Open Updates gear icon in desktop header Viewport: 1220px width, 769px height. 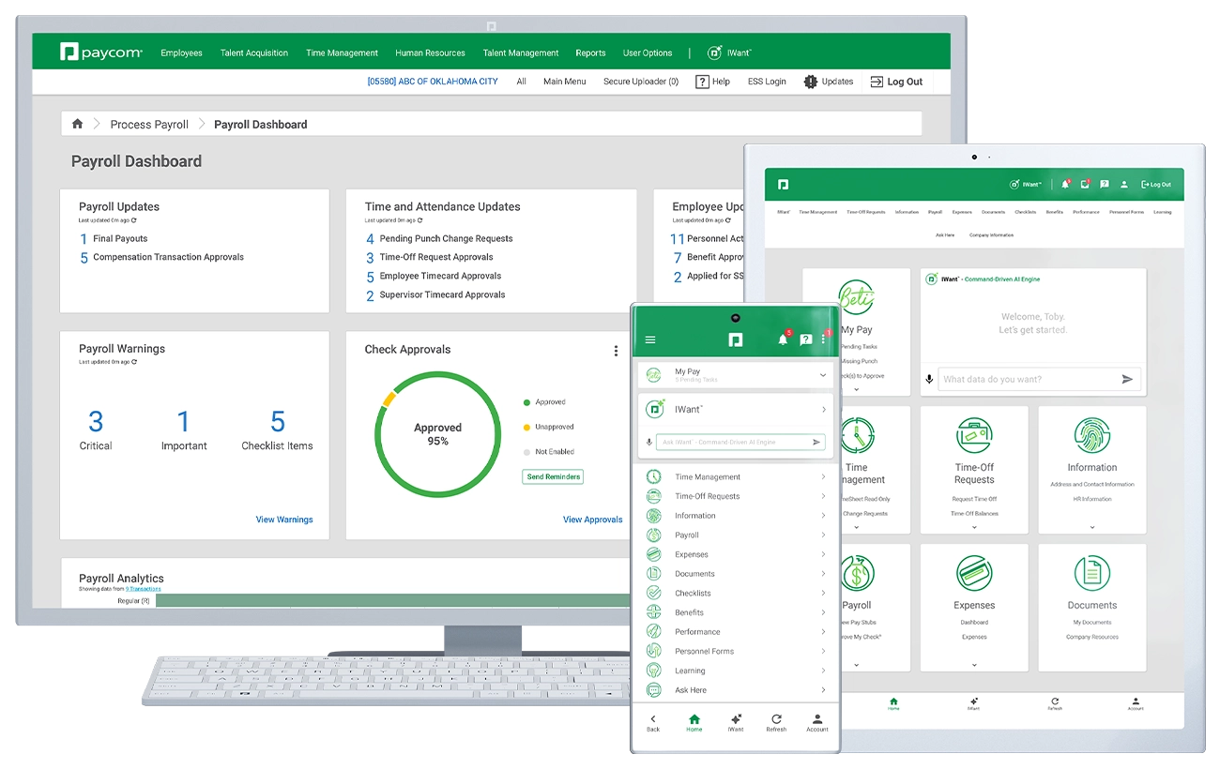click(811, 82)
